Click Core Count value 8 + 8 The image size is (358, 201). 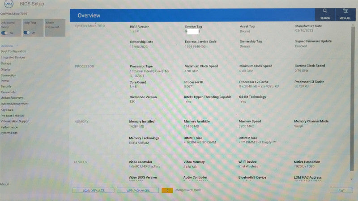(133, 87)
